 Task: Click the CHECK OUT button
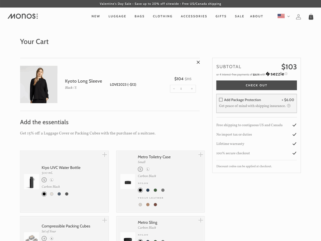click(x=256, y=85)
